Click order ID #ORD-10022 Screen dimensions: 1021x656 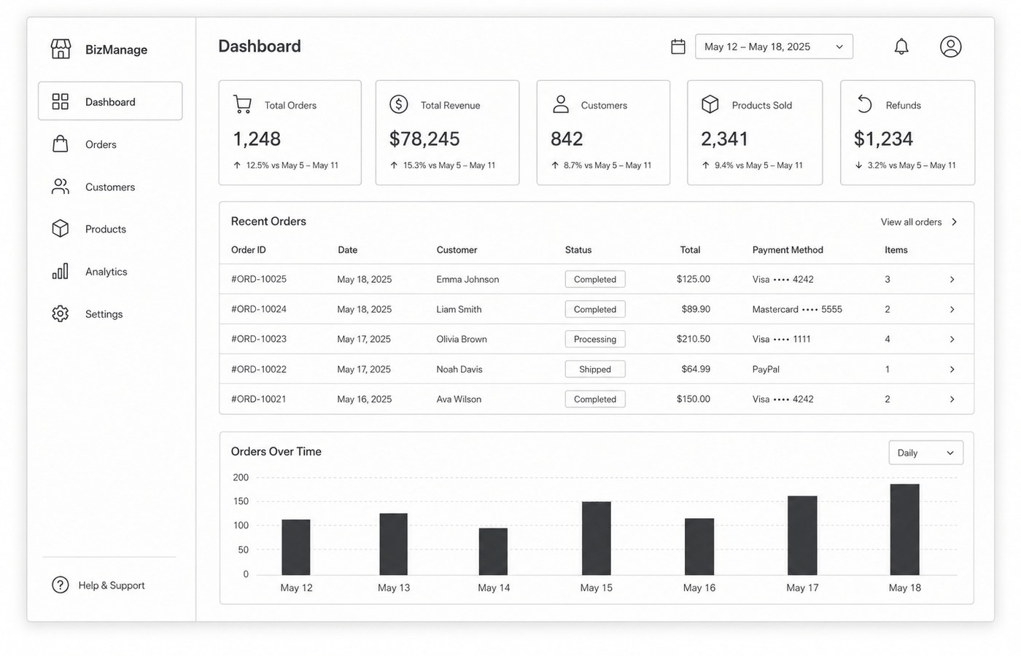259,369
